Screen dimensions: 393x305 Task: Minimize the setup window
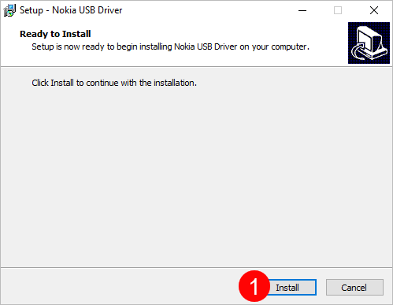click(302, 10)
